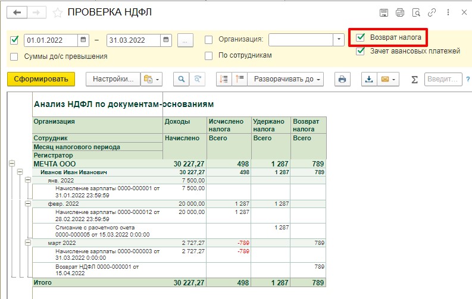Open the email send dropdown arrow

394,80
